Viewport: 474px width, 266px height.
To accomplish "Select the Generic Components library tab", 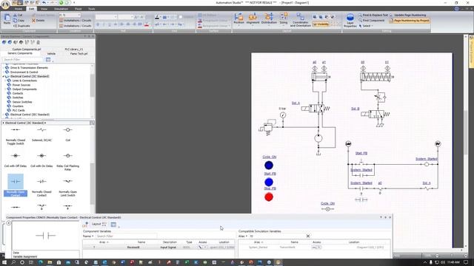I will (20, 53).
